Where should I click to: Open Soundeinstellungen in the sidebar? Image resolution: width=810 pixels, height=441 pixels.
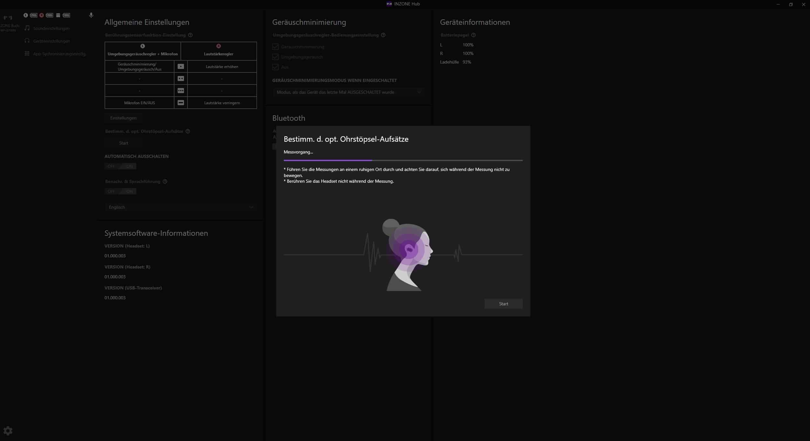coord(51,28)
